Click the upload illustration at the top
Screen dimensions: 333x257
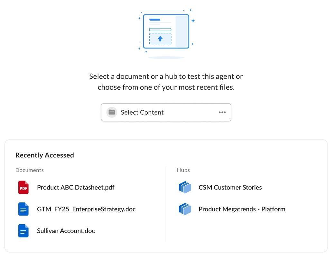[166, 32]
